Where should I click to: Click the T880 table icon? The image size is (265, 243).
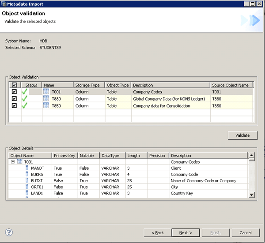coord(46,99)
